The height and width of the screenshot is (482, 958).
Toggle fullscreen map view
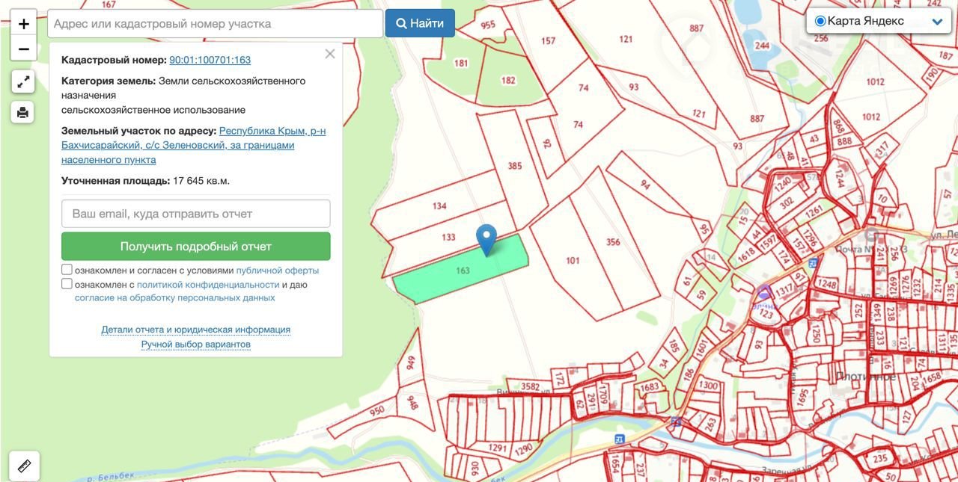coord(23,81)
